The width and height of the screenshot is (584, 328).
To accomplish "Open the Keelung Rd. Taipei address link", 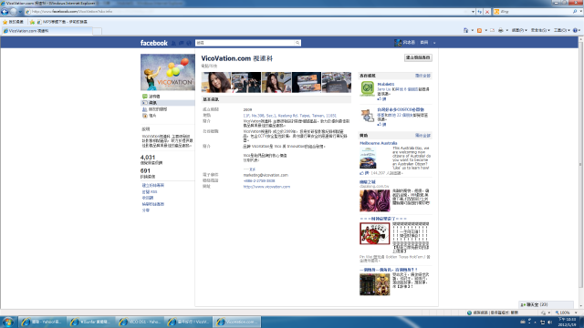I will [x=290, y=116].
